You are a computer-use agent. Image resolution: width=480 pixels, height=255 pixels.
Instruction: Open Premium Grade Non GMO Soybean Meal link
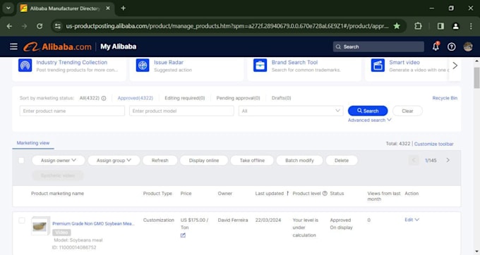click(x=93, y=223)
